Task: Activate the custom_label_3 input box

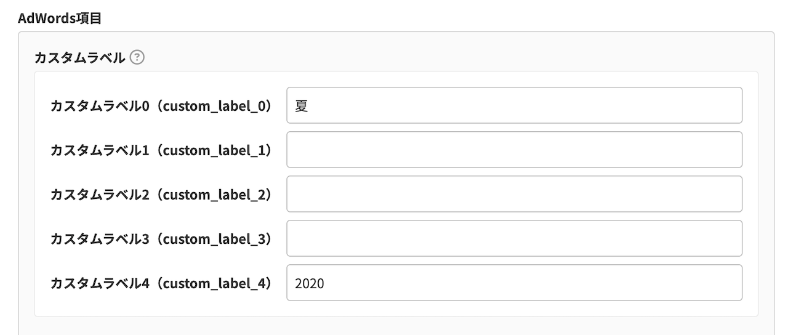Action: 514,238
